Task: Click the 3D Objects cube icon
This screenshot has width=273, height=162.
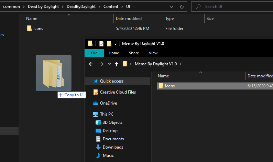Action: pos(98,122)
